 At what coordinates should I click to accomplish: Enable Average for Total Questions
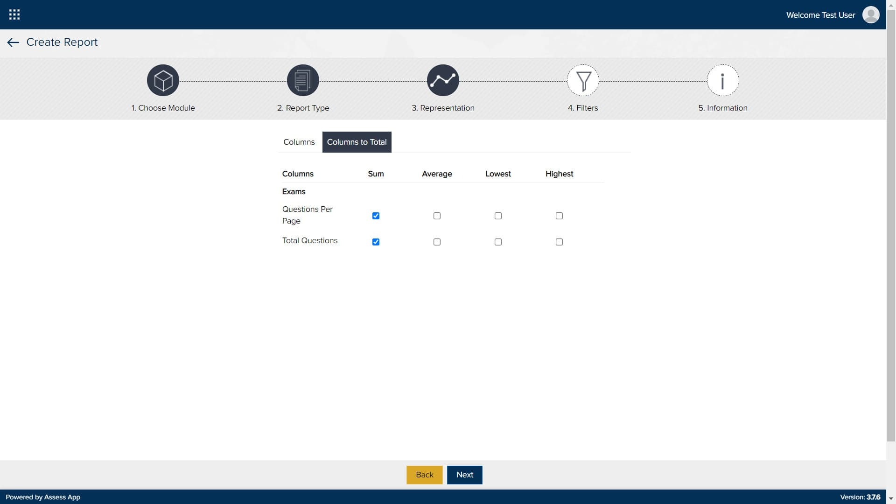point(437,242)
